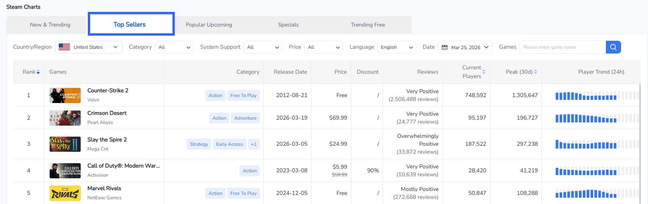Click the Counter-Strike 2 game thumbnail

tap(65, 95)
